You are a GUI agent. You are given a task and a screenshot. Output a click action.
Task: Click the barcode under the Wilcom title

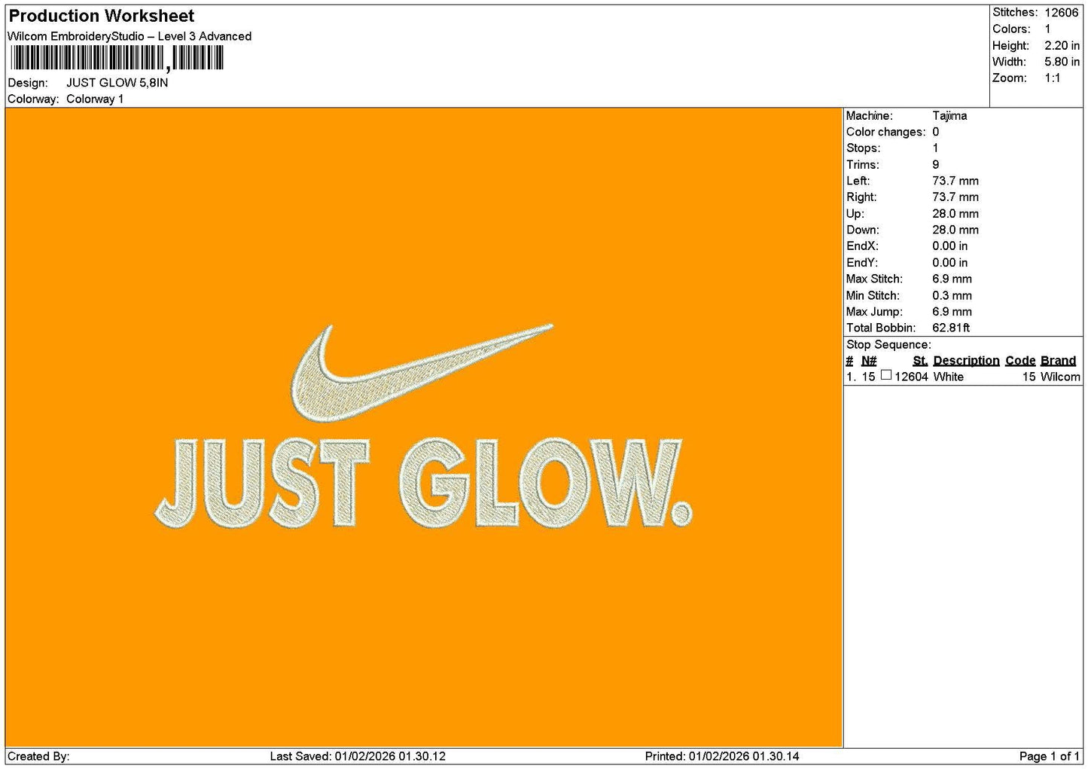pyautogui.click(x=117, y=58)
